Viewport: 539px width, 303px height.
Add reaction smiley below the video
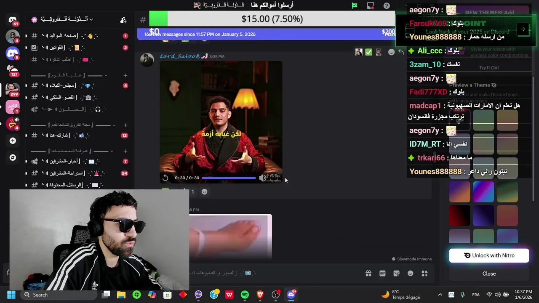204,191
